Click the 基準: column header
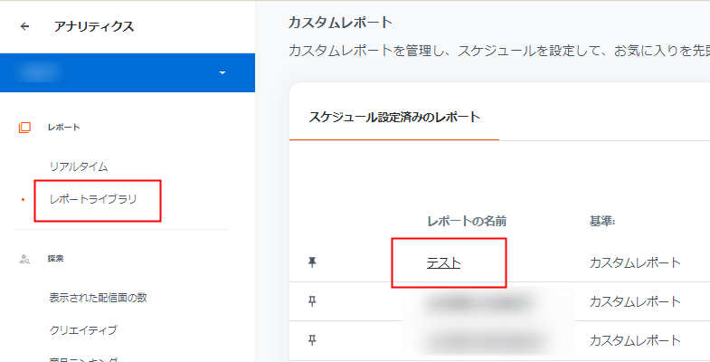 pyautogui.click(x=601, y=222)
